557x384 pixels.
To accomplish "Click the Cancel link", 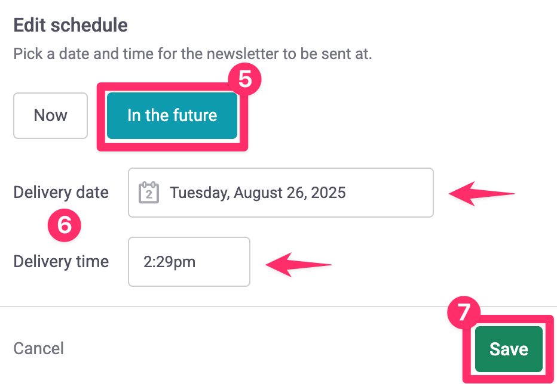I will click(x=39, y=348).
